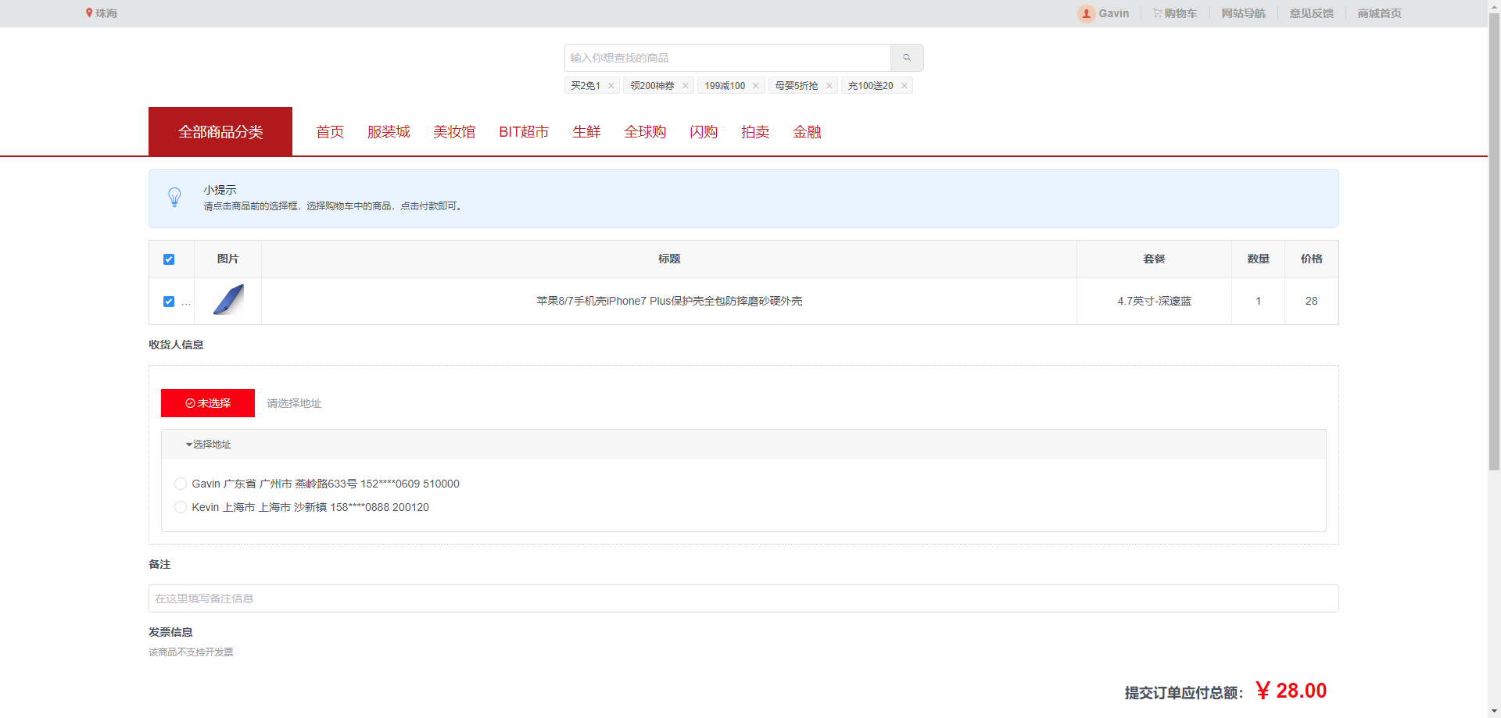Image resolution: width=1501 pixels, height=718 pixels.
Task: Remove the 领200神券 search tag
Action: (685, 86)
